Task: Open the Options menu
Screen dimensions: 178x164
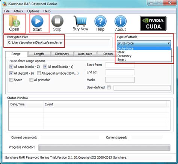Action: [33, 11]
